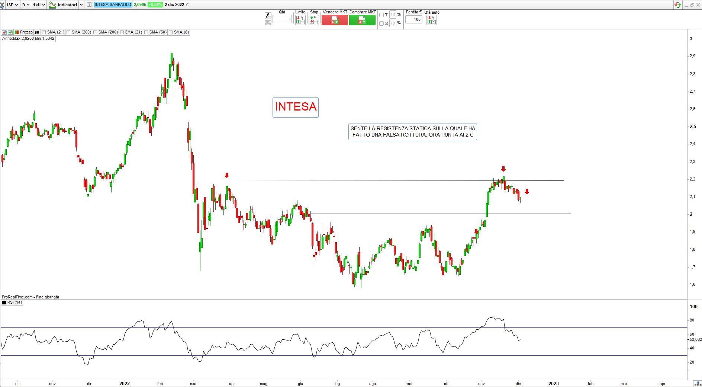Click the Qtà quantity input field

[282, 19]
